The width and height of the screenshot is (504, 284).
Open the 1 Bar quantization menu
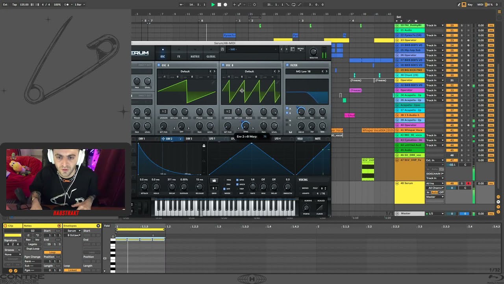[80, 5]
